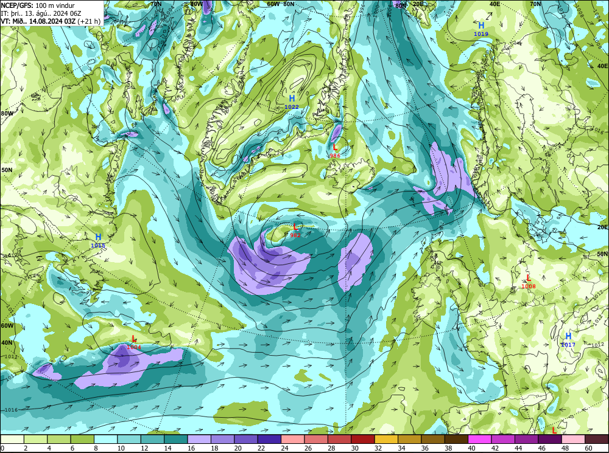Click the blue H marker above 1015
The width and height of the screenshot is (609, 453).
[98, 237]
